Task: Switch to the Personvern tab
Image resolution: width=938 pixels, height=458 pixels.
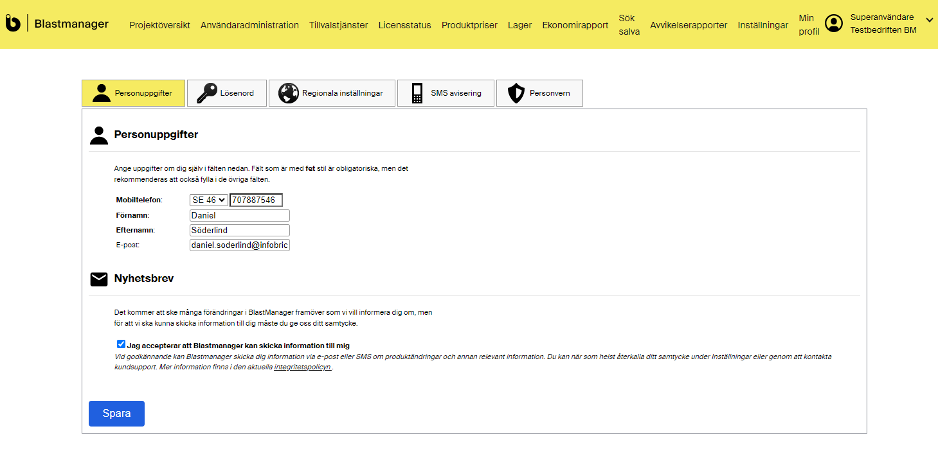Action: (539, 93)
